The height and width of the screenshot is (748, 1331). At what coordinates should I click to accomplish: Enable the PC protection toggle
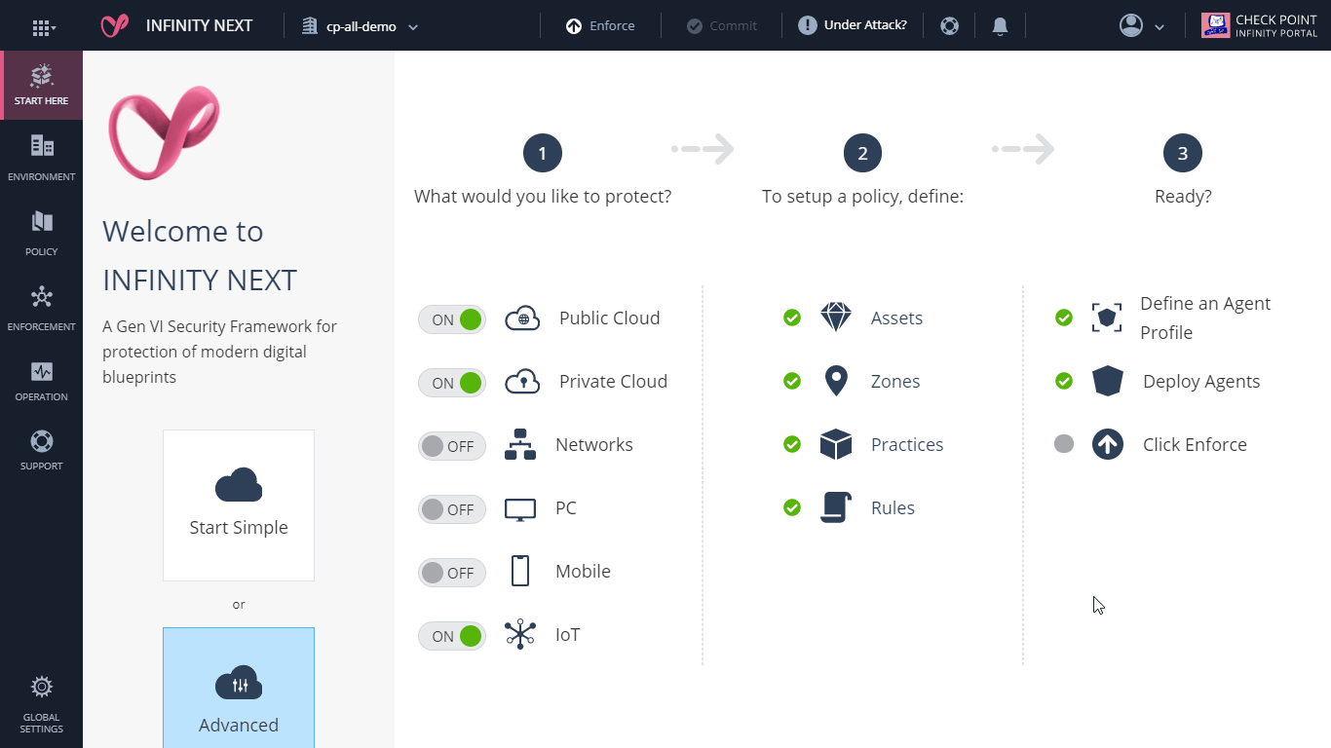(452, 509)
